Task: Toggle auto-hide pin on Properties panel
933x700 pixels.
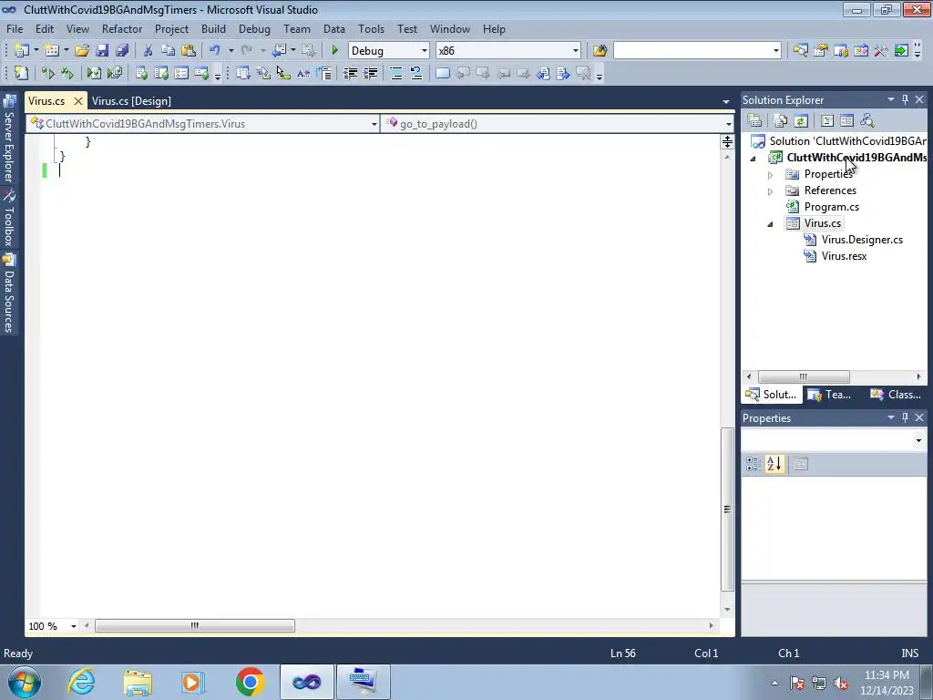Action: click(x=905, y=417)
